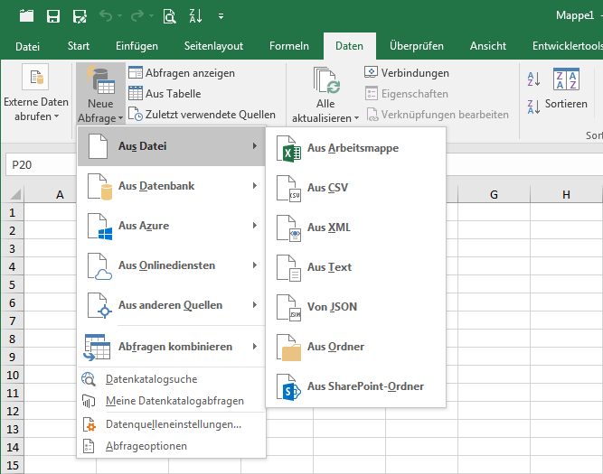Expand Aus anderen Quellen submenu
The height and width of the screenshot is (474, 603).
pos(172,305)
